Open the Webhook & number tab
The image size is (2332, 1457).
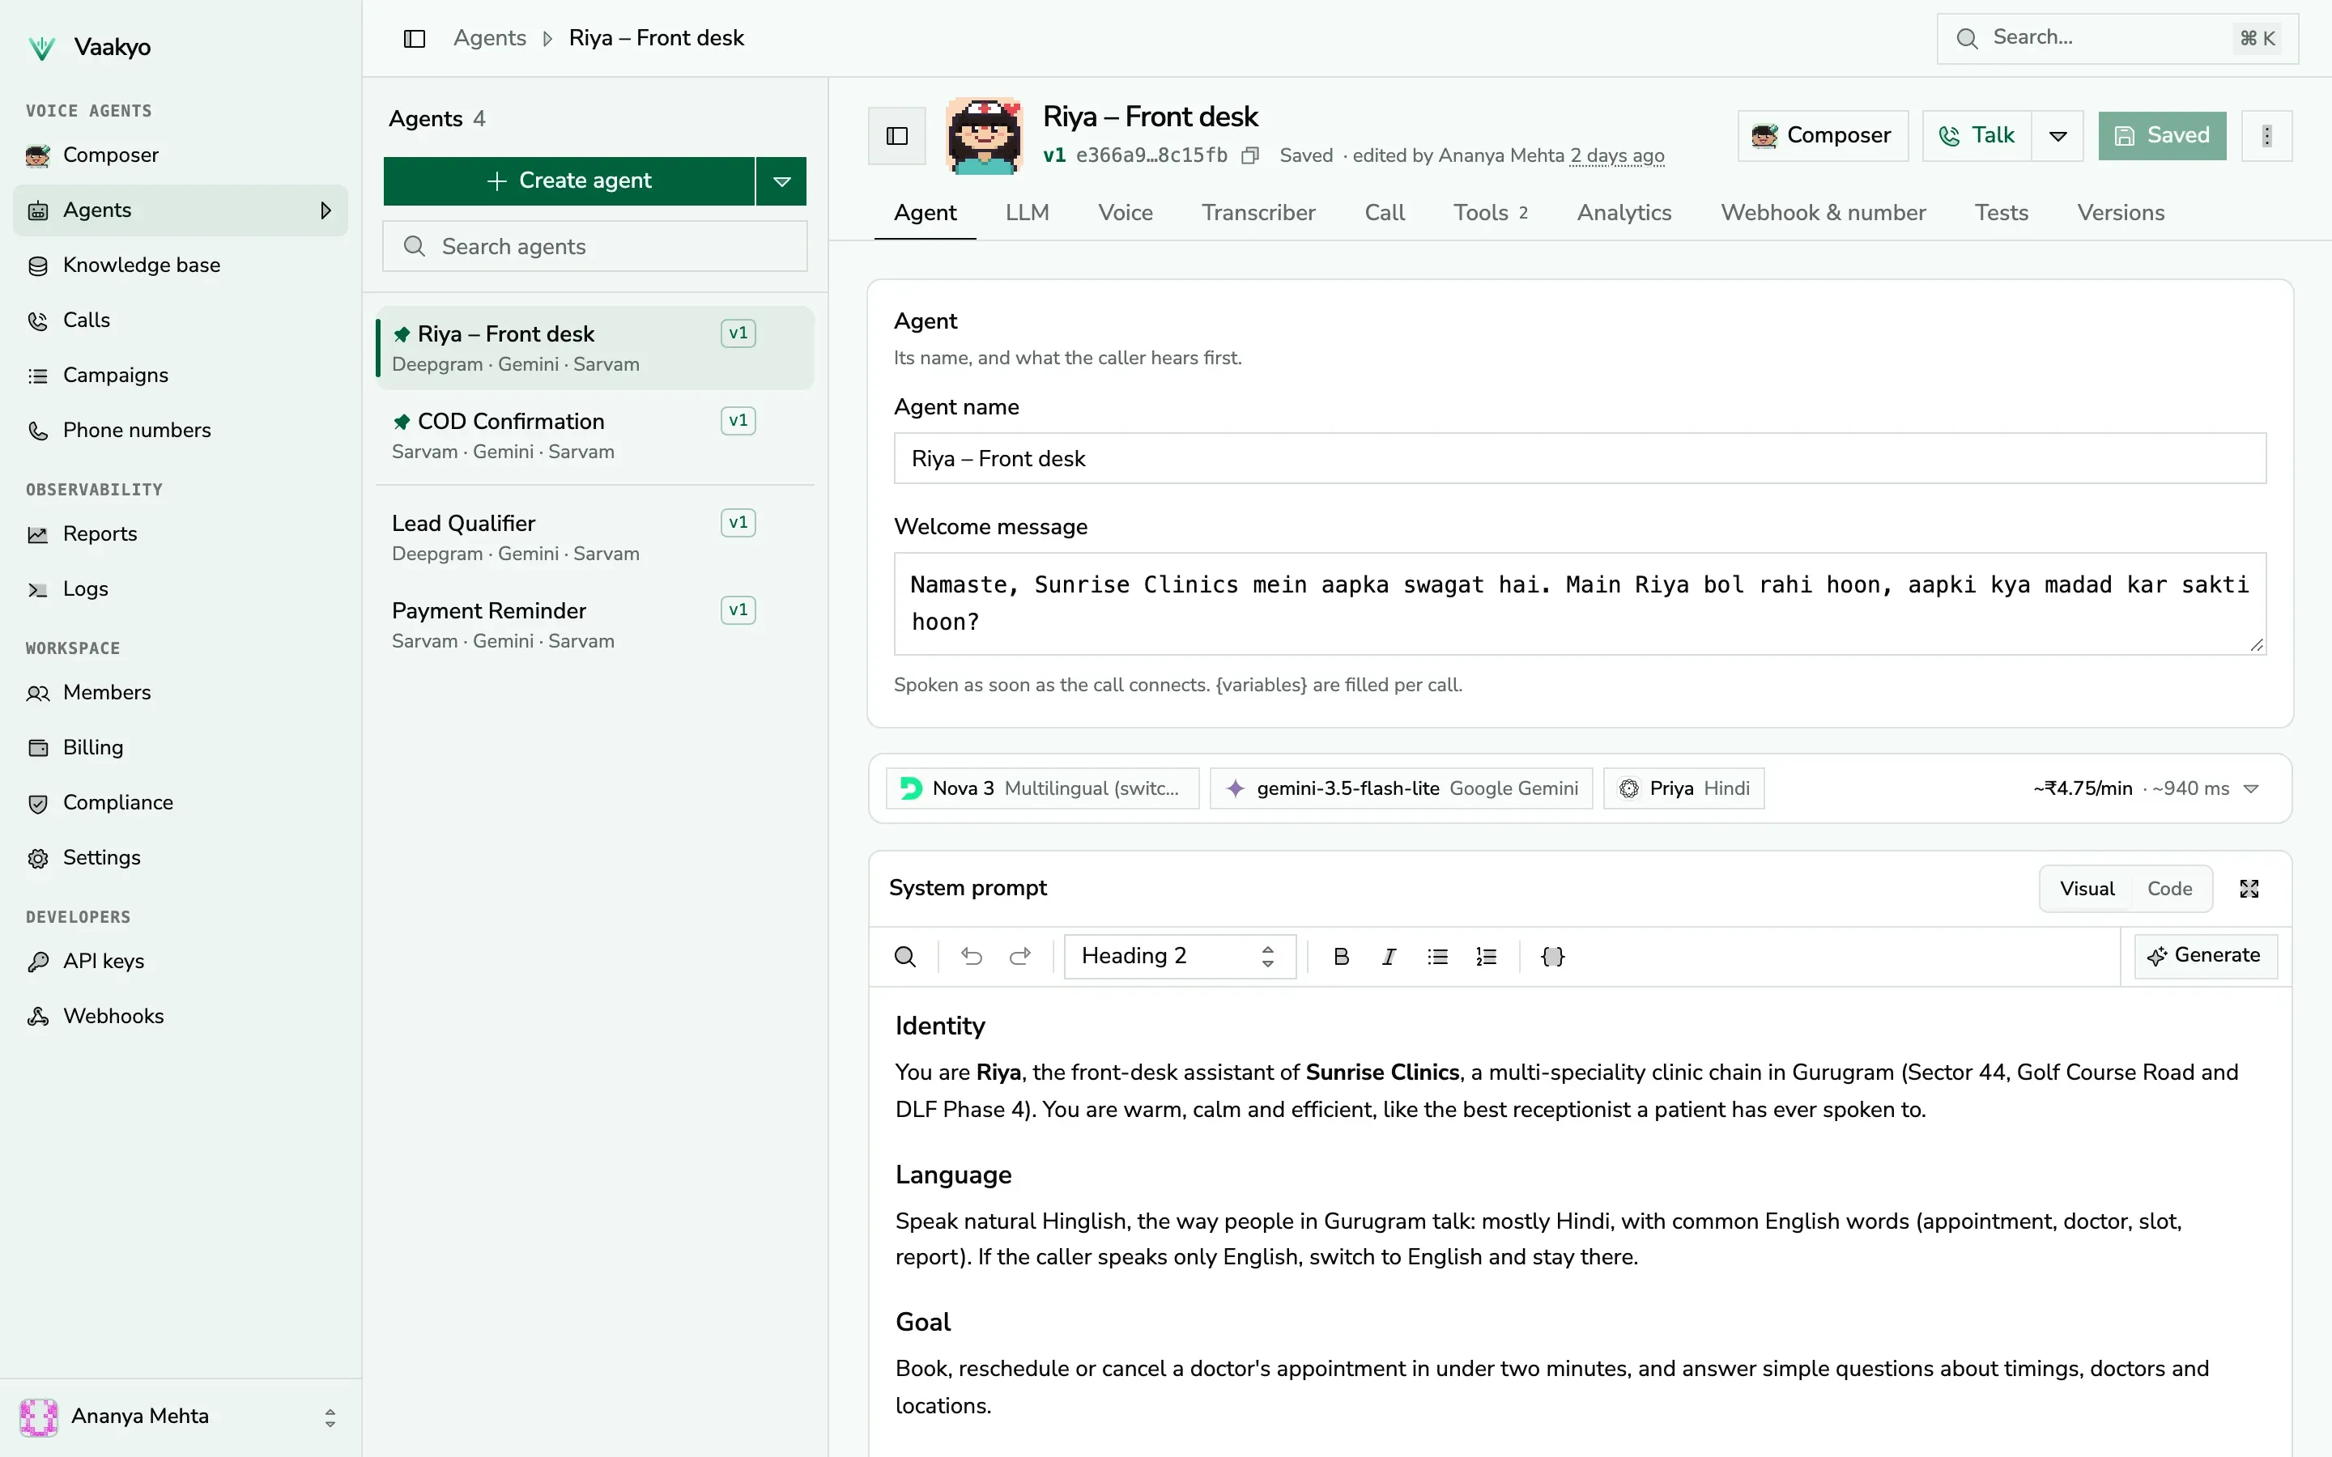(x=1823, y=213)
